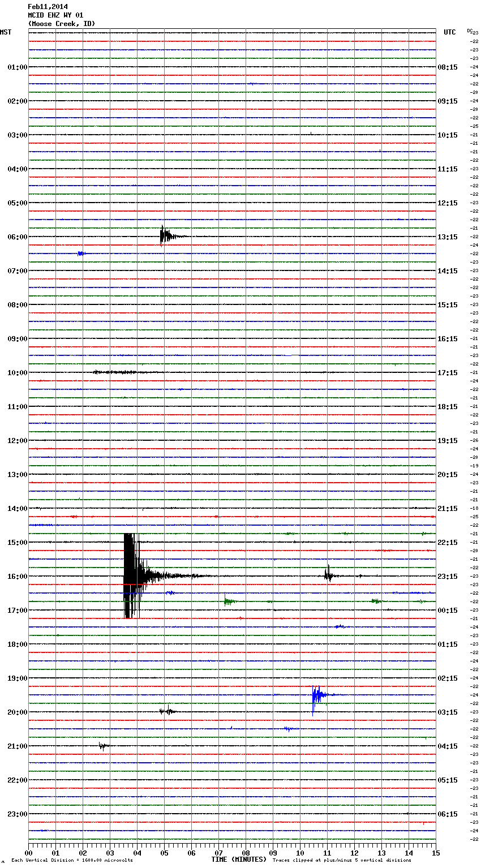
Task: Select the 21:00 MST hour label
Action: click(17, 746)
